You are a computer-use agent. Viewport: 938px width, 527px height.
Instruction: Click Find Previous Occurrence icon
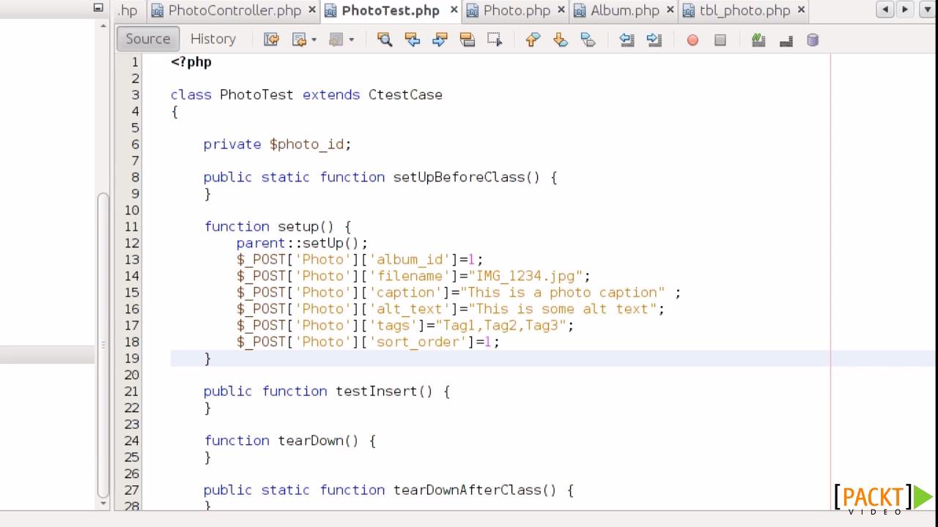tap(413, 40)
